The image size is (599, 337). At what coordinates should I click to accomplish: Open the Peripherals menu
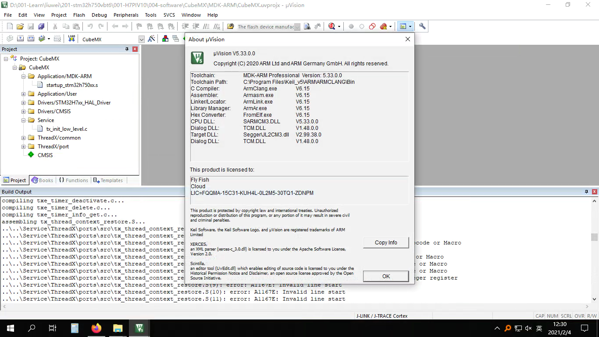tap(126, 15)
